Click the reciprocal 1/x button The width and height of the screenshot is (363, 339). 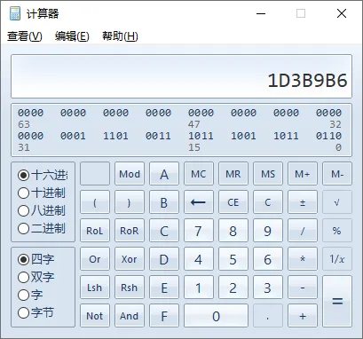click(337, 259)
